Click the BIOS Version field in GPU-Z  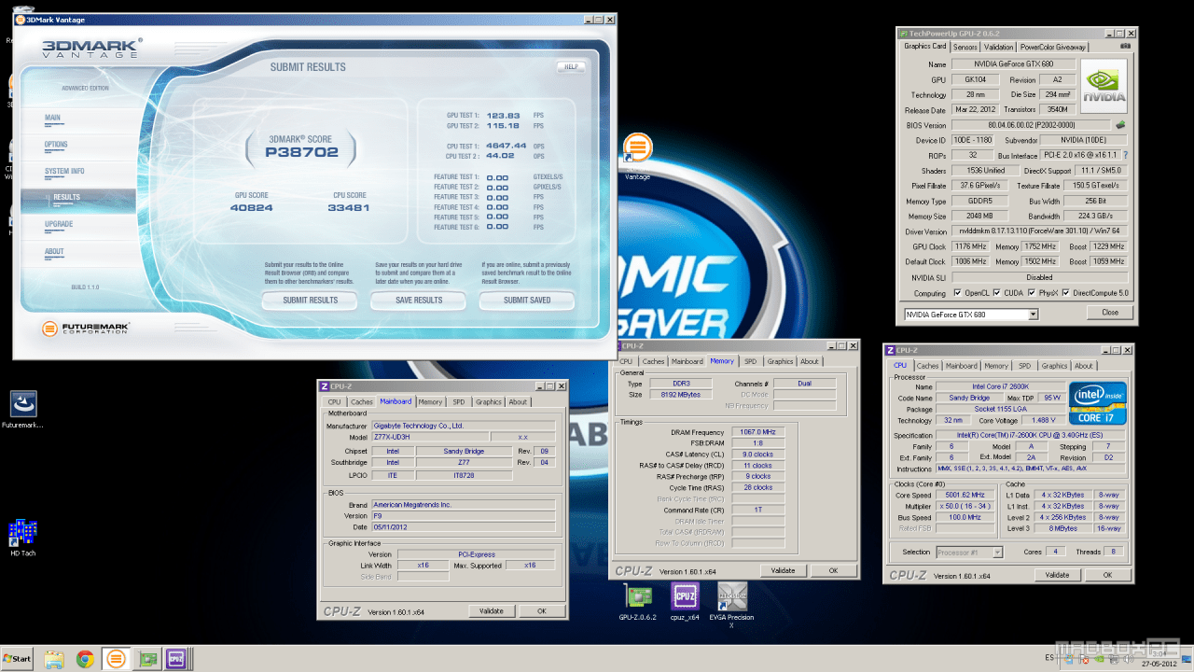coord(1031,125)
